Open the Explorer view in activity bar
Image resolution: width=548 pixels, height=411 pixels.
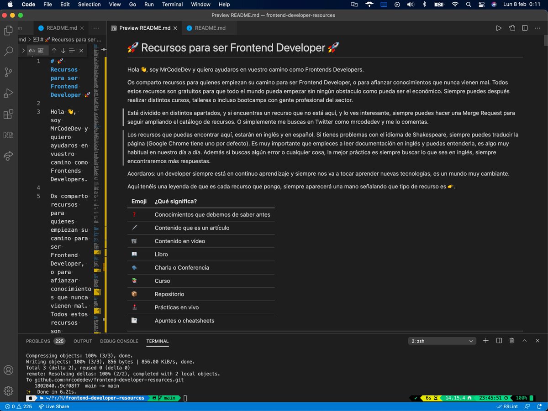point(8,31)
